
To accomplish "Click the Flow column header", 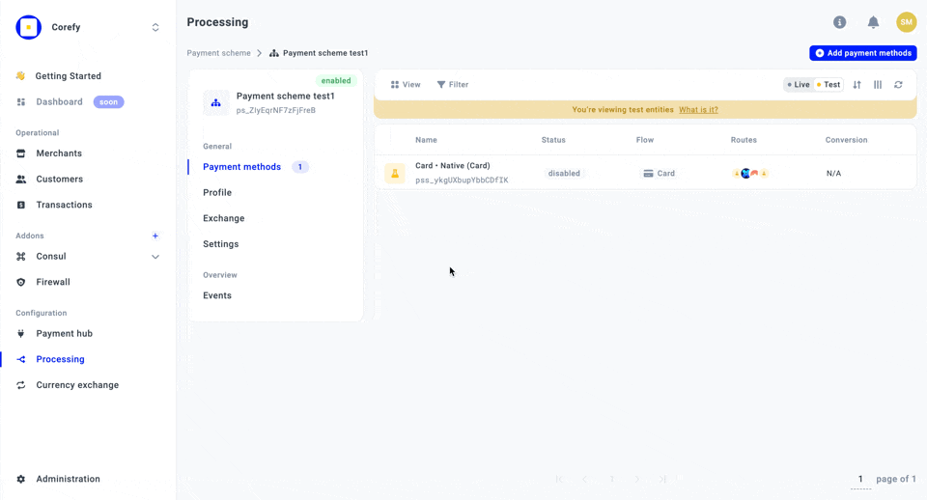I will pos(645,140).
